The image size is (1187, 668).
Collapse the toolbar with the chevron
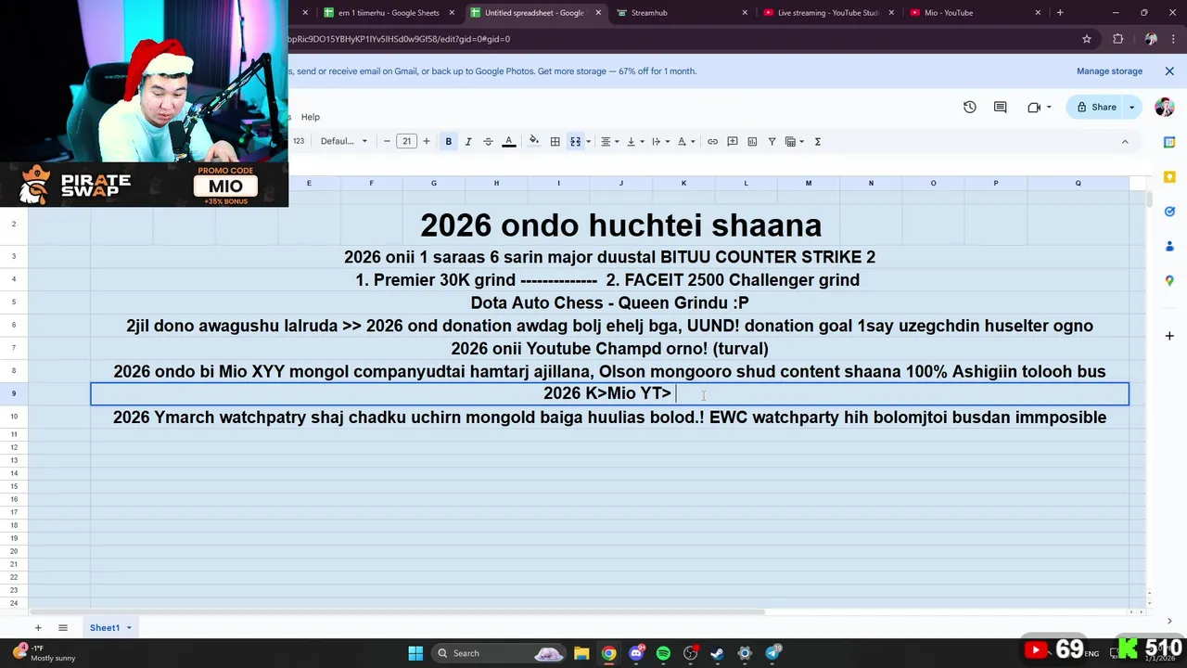1125,142
